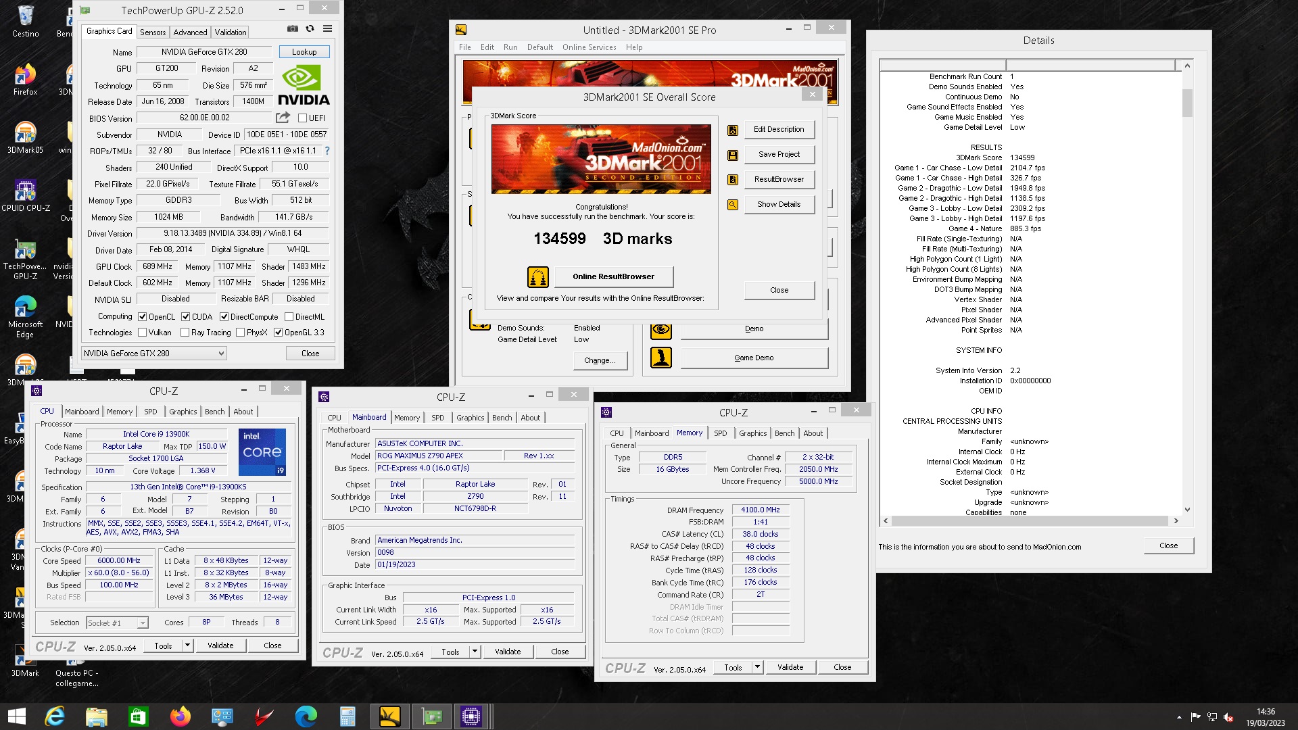
Task: Launch Internet Explorer from taskbar
Action: tap(55, 716)
